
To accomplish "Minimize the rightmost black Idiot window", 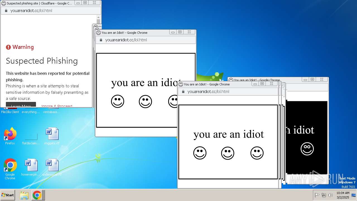I will [x=305, y=80].
